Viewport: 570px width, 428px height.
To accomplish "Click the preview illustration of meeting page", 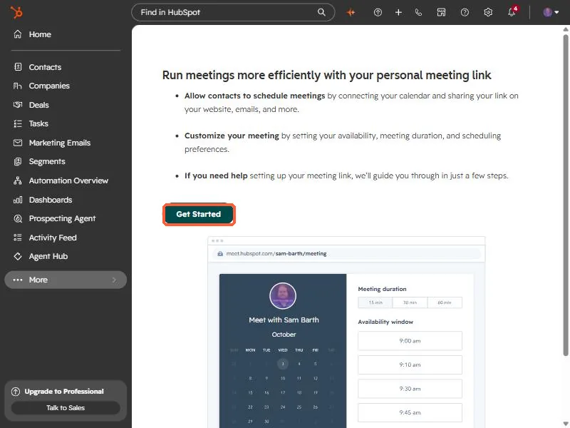I will pyautogui.click(x=346, y=332).
